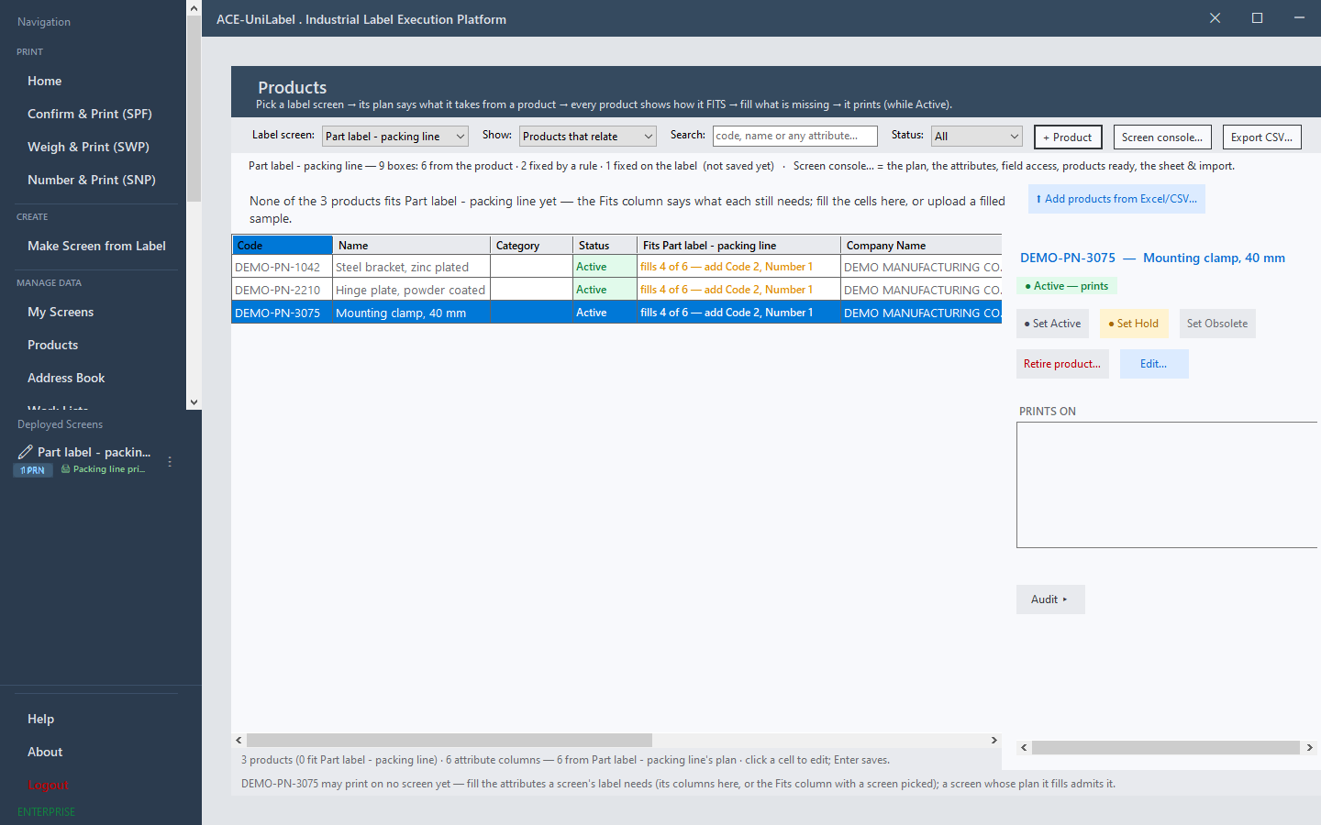
Task: Add a new product with + Product
Action: (1068, 137)
